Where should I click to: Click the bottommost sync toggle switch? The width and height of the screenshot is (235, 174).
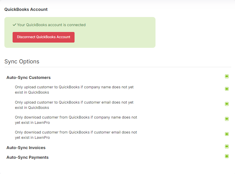[226, 156]
